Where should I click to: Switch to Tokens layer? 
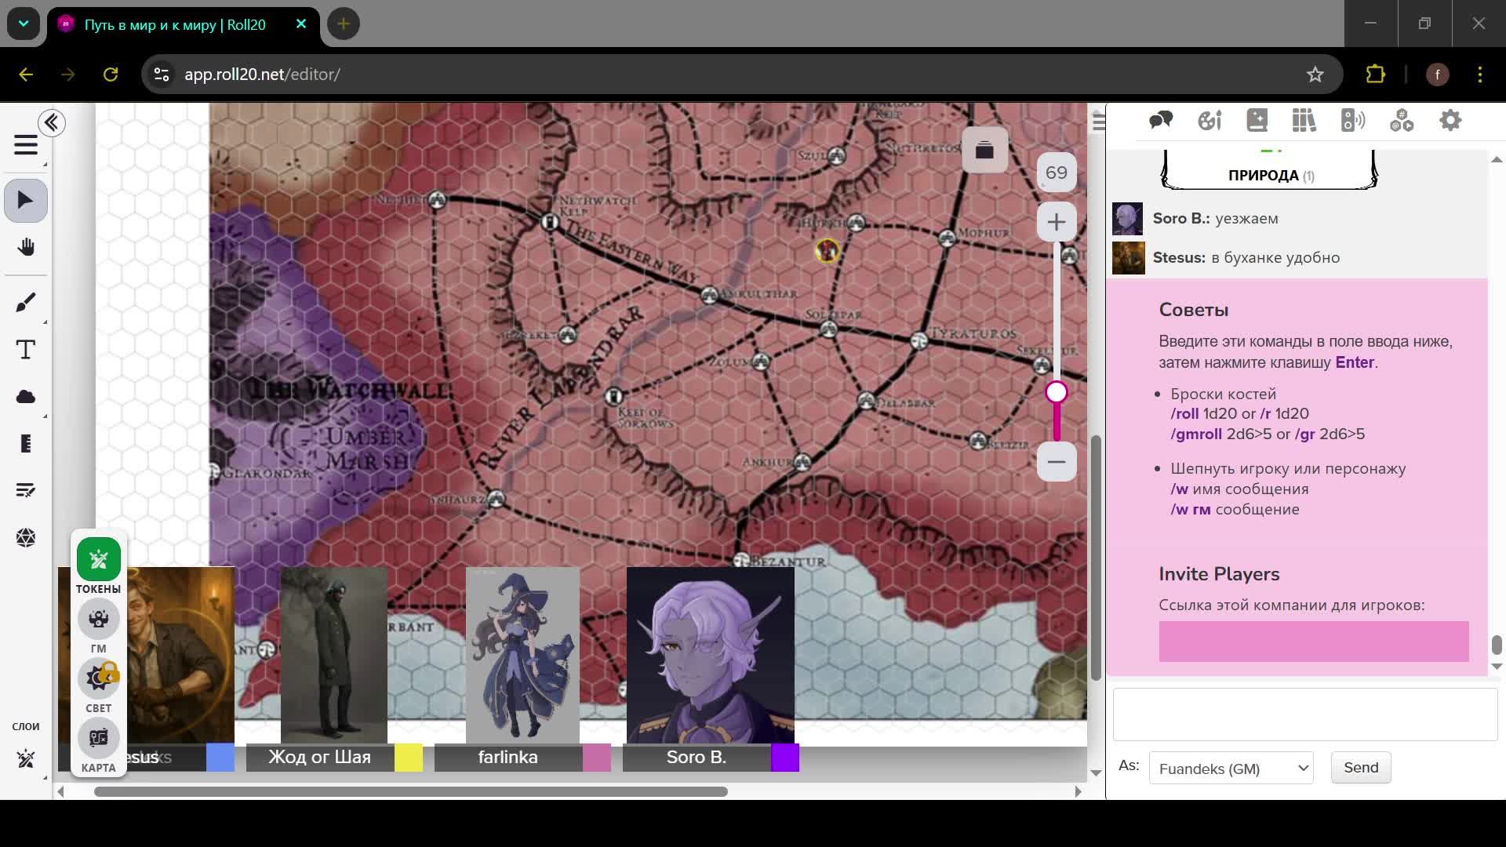pos(99,560)
